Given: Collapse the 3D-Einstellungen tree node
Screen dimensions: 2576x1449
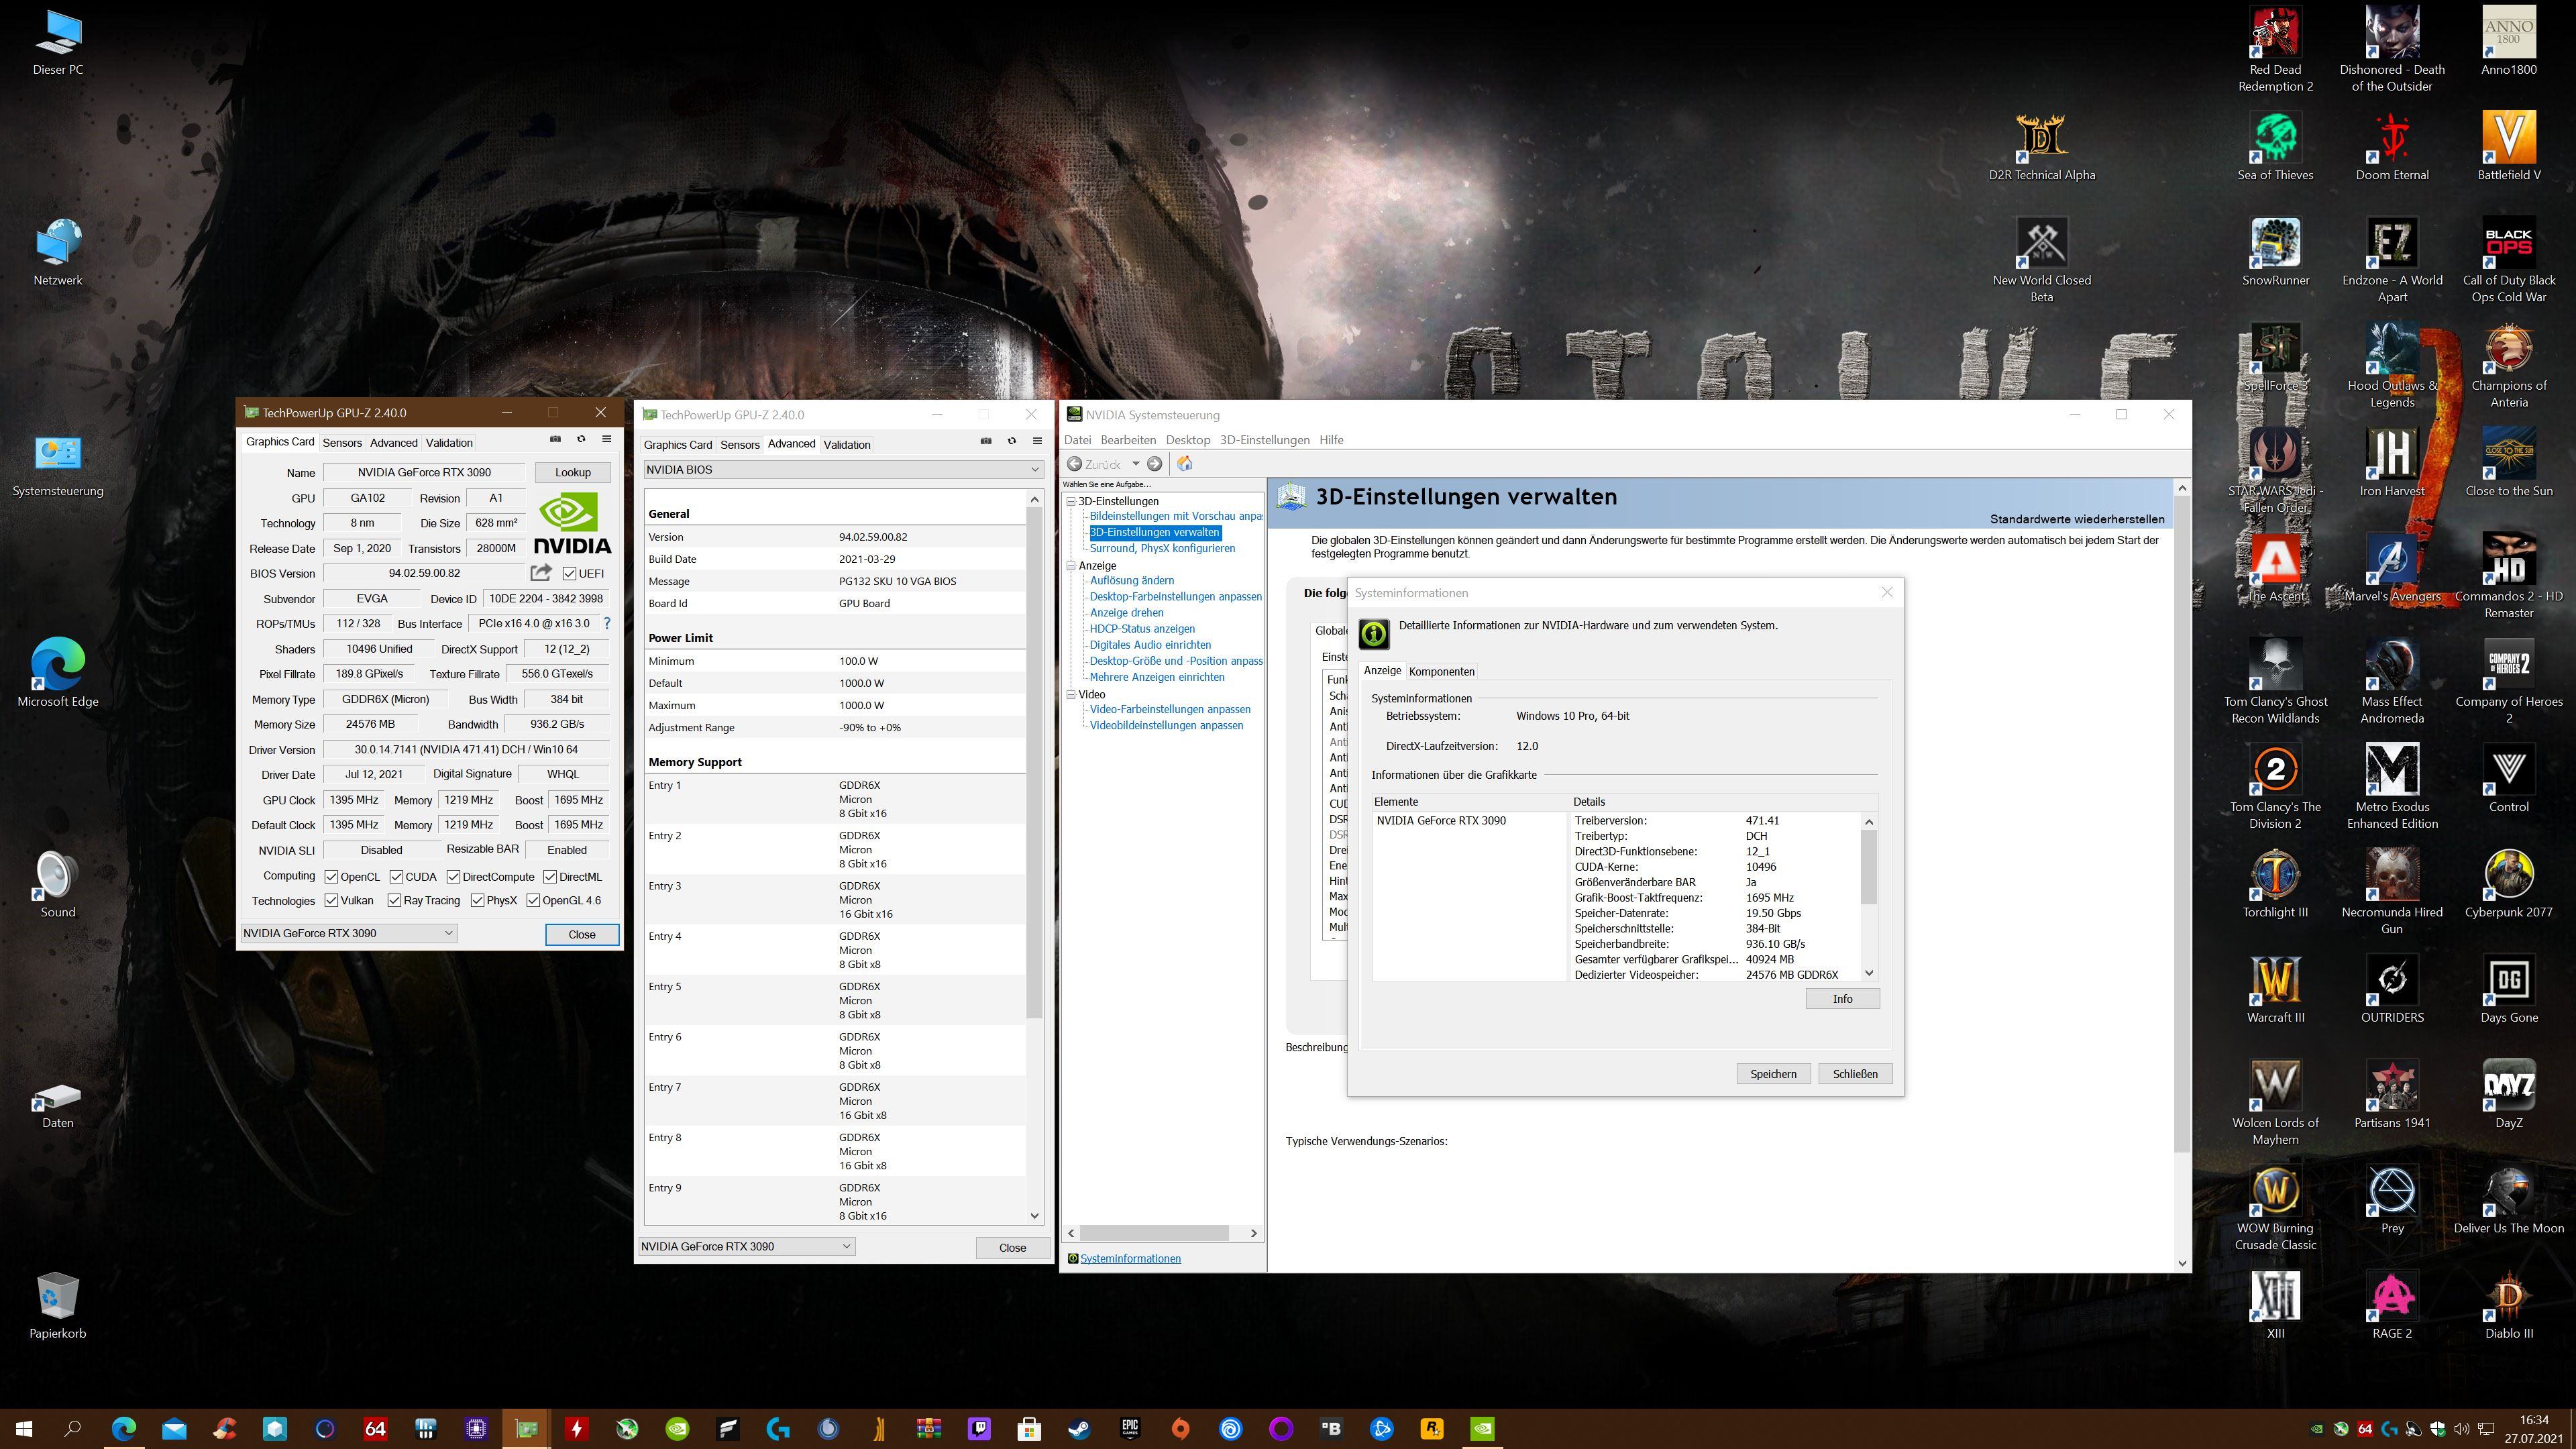Looking at the screenshot, I should (1071, 501).
